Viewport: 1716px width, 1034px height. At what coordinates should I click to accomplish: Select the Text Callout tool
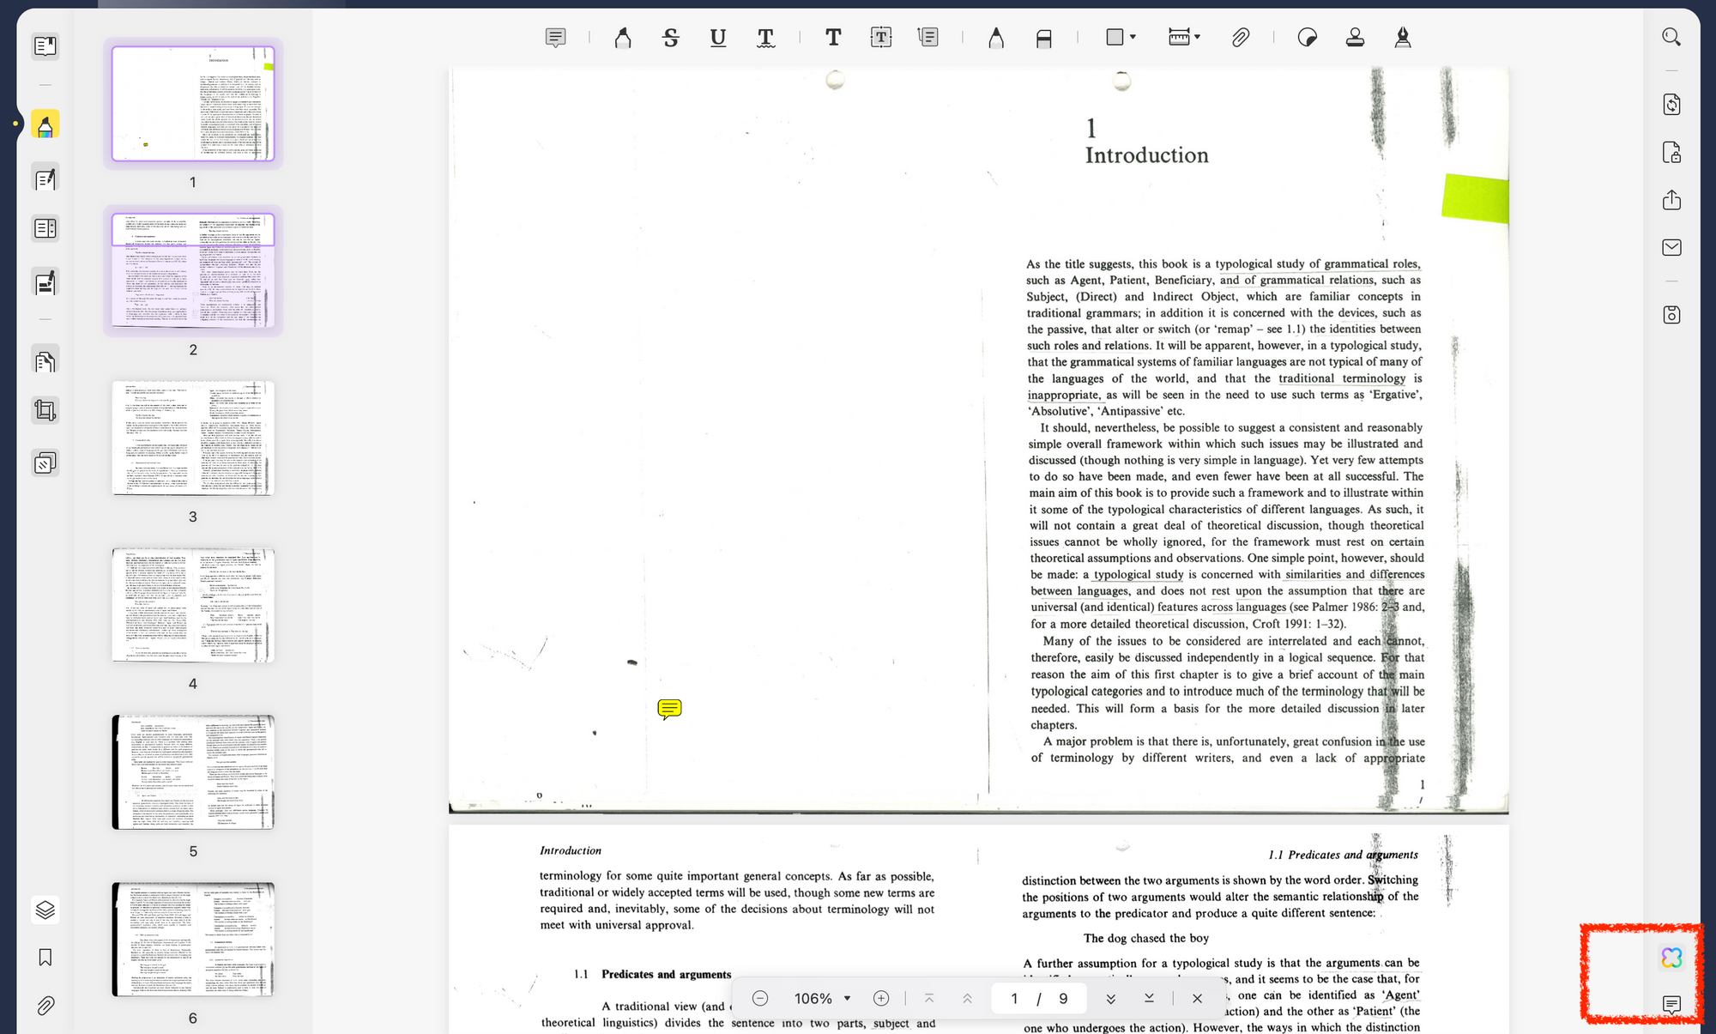(928, 37)
